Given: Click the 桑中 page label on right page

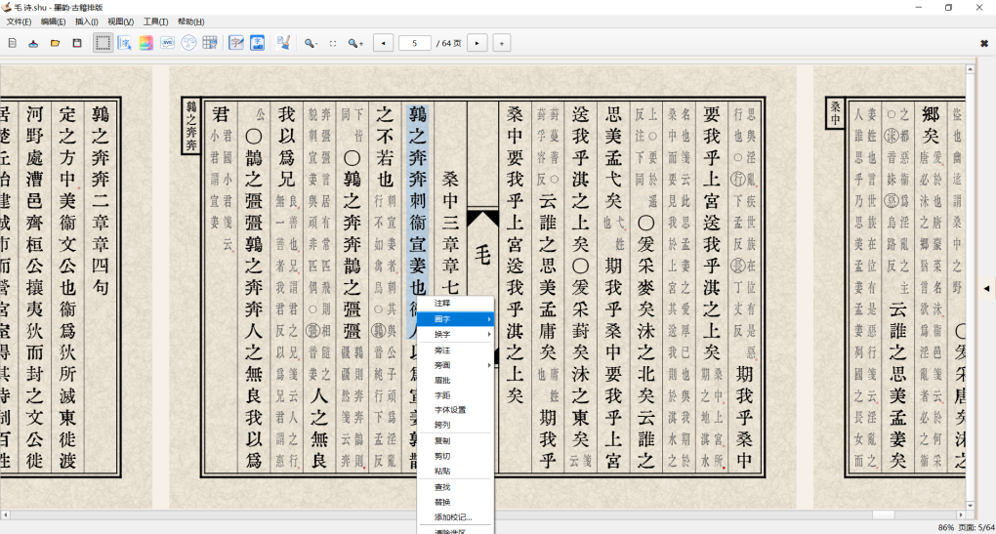Looking at the screenshot, I should pos(835,113).
